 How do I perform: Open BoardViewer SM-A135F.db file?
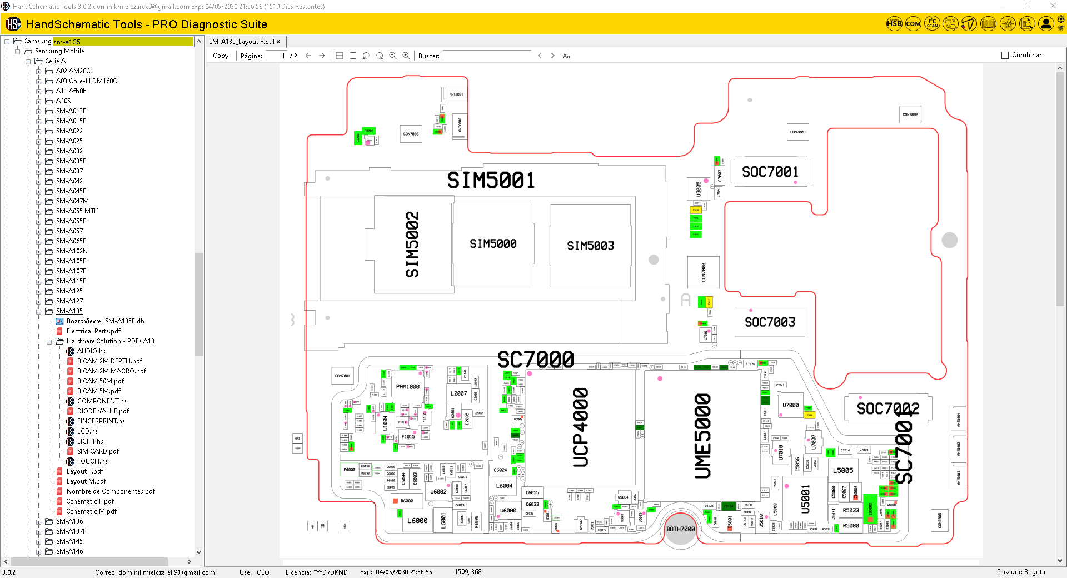pyautogui.click(x=105, y=321)
